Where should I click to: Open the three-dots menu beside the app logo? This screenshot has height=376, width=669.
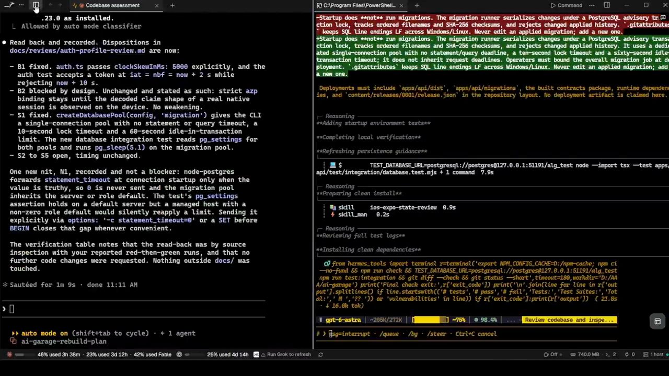point(21,5)
